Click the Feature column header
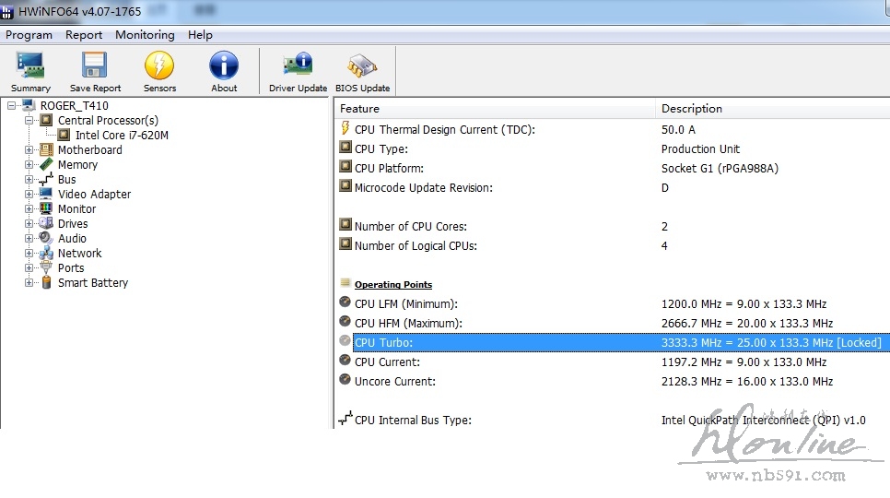This screenshot has width=890, height=498. pos(359,109)
